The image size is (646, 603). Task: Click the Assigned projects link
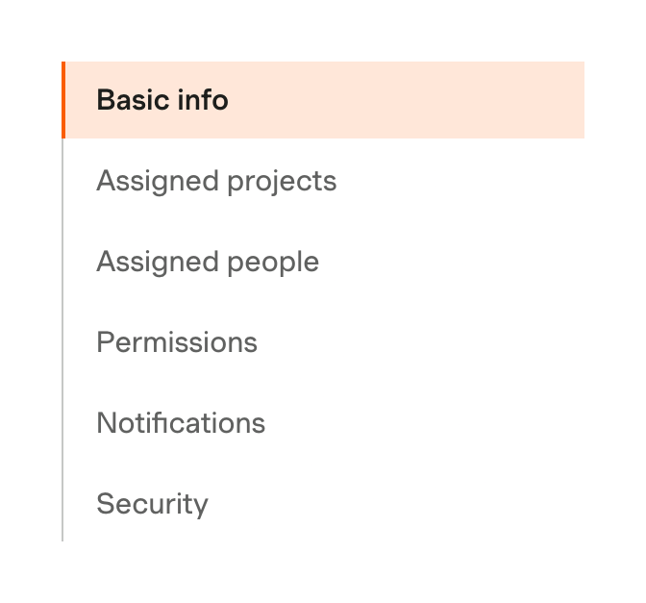pyautogui.click(x=216, y=181)
